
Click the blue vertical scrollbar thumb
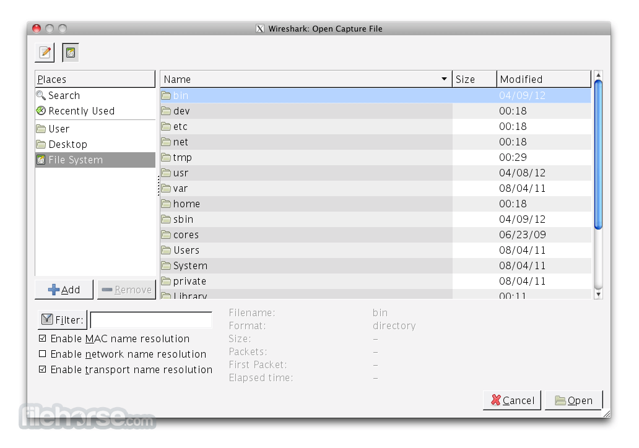(598, 155)
